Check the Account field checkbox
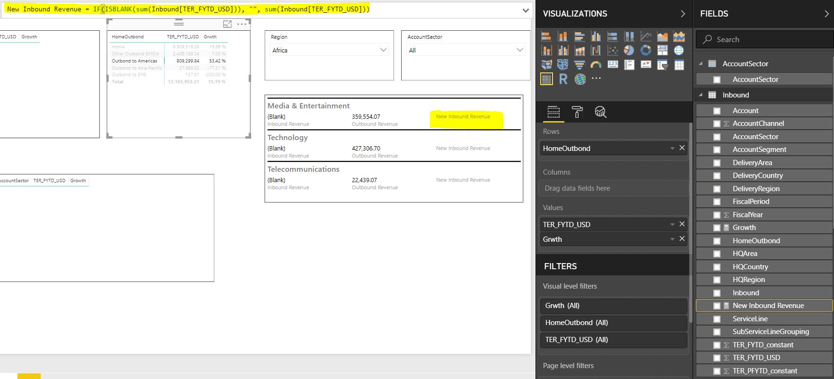The height and width of the screenshot is (379, 834). click(x=717, y=111)
